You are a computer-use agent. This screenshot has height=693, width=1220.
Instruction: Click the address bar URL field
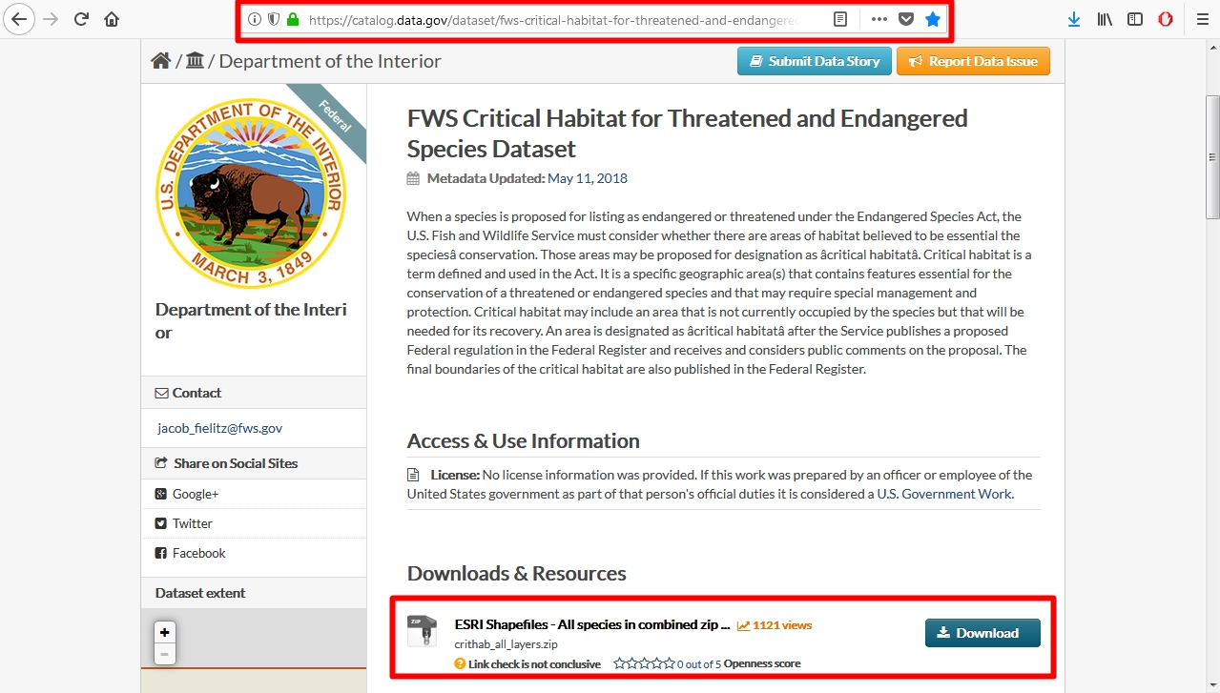[x=553, y=19]
